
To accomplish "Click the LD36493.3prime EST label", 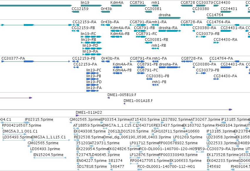I will coord(45,149).
